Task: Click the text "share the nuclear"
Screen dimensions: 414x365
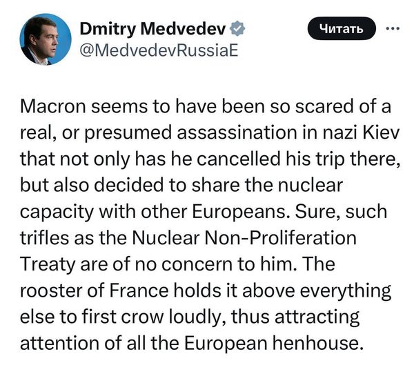Action: [267, 185]
